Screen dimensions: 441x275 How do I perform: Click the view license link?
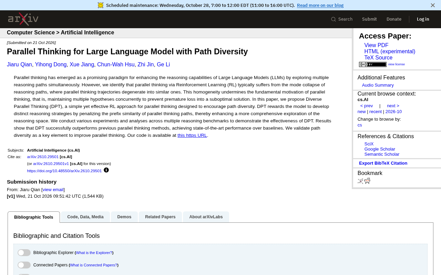pyautogui.click(x=397, y=64)
